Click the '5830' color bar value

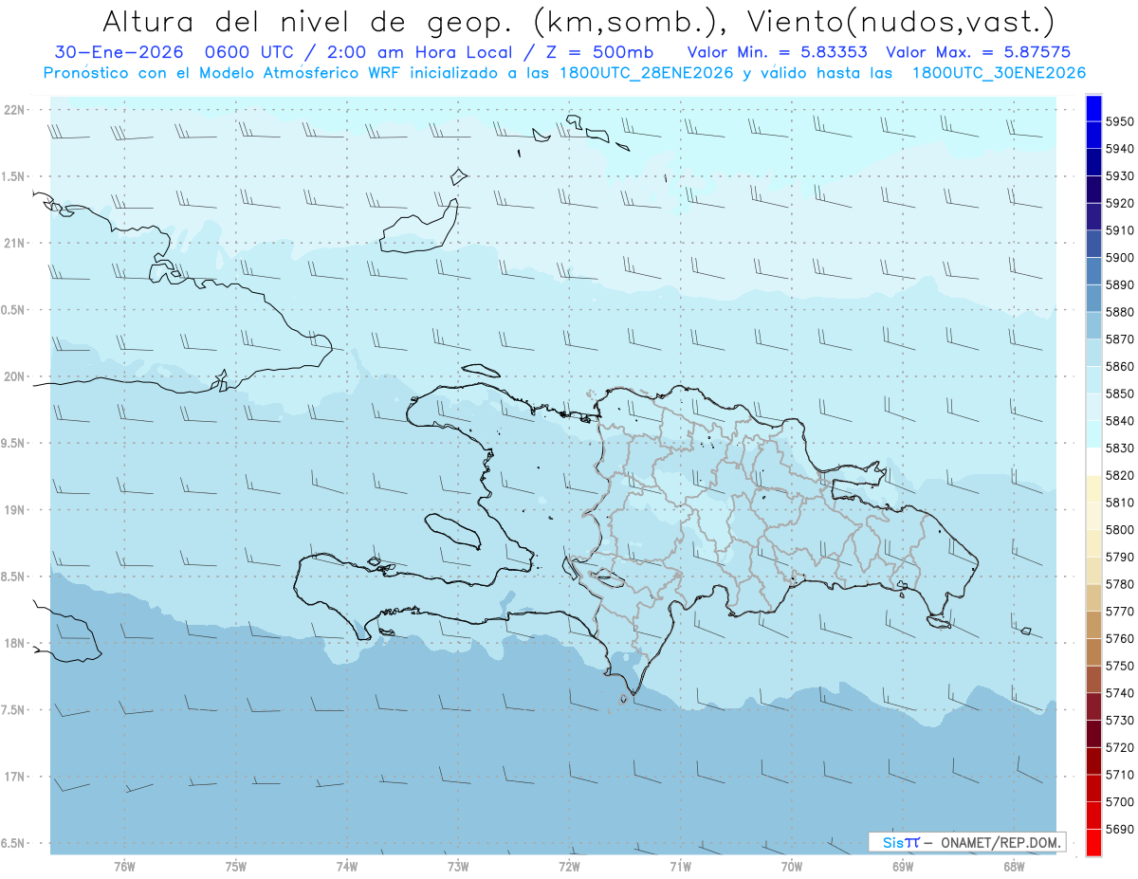[1119, 448]
